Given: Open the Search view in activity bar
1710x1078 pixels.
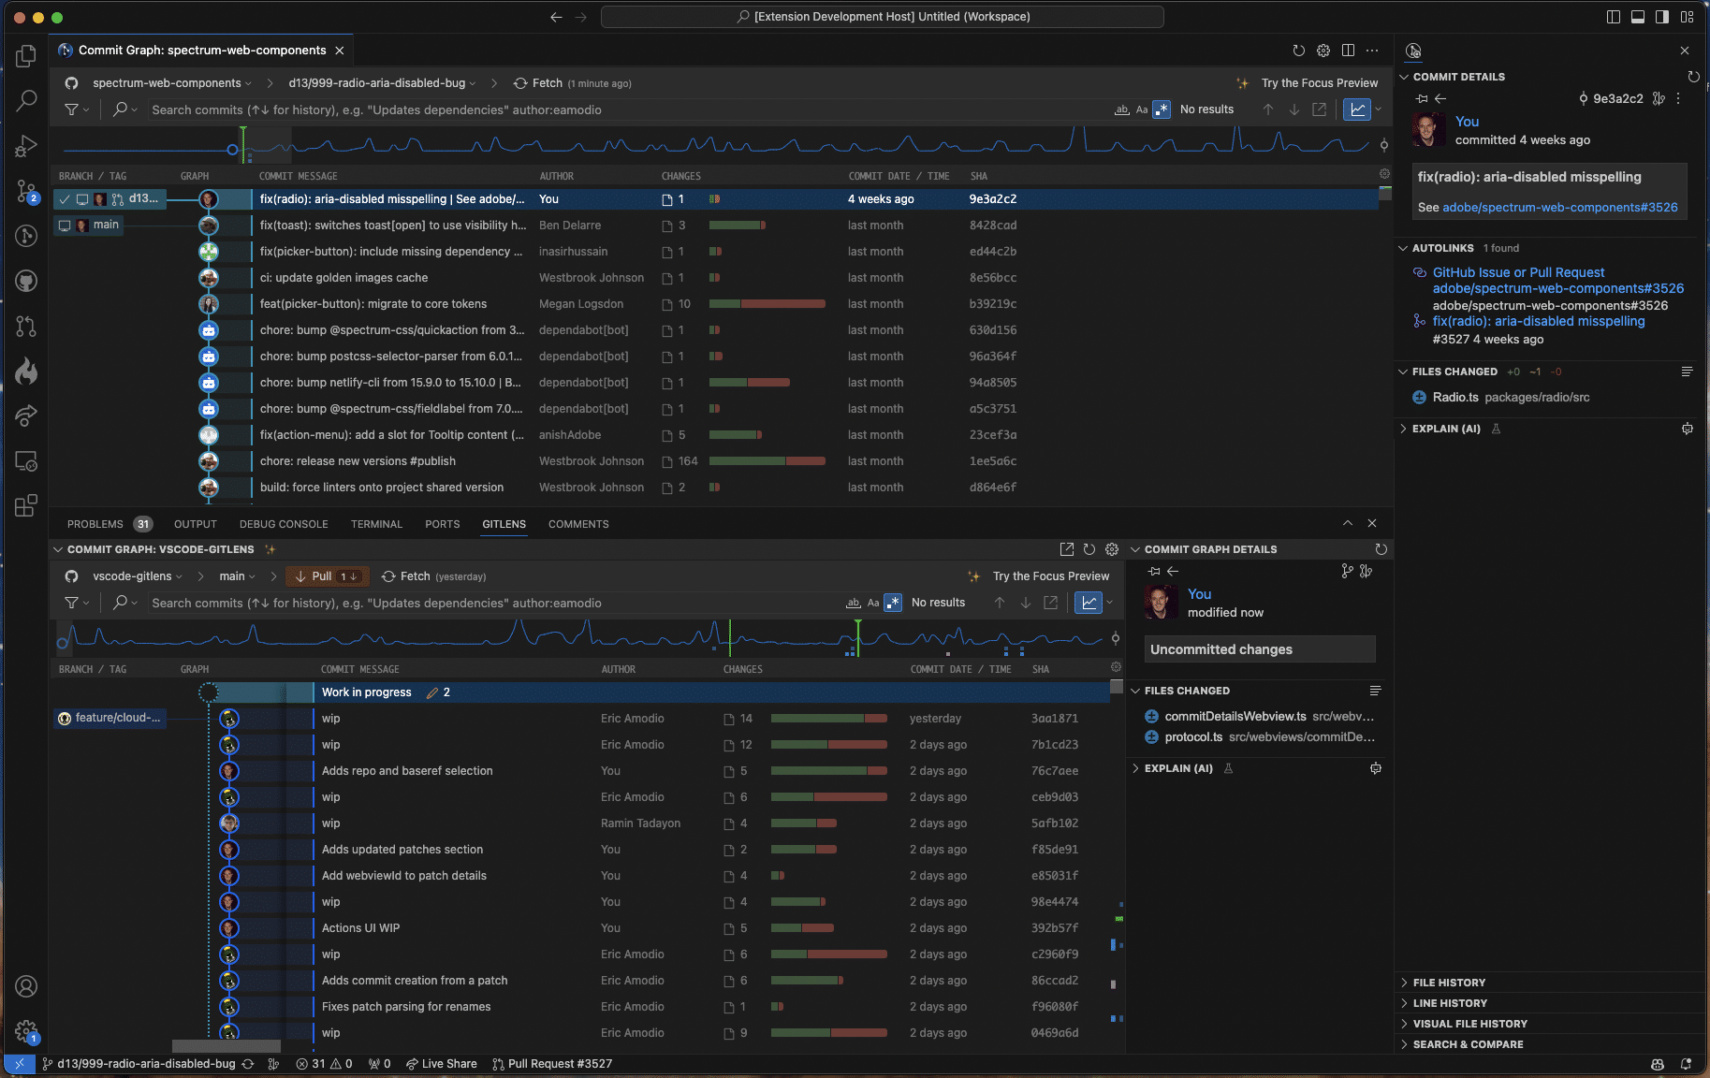Looking at the screenshot, I should [26, 101].
